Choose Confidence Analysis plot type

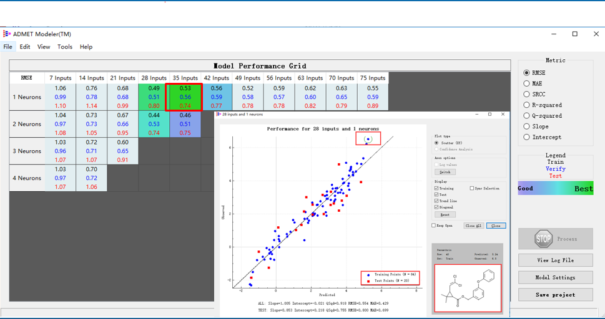pos(436,149)
